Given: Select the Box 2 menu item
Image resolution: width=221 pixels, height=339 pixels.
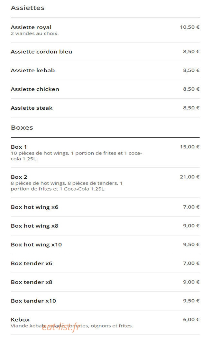Looking at the screenshot, I should (105, 183).
